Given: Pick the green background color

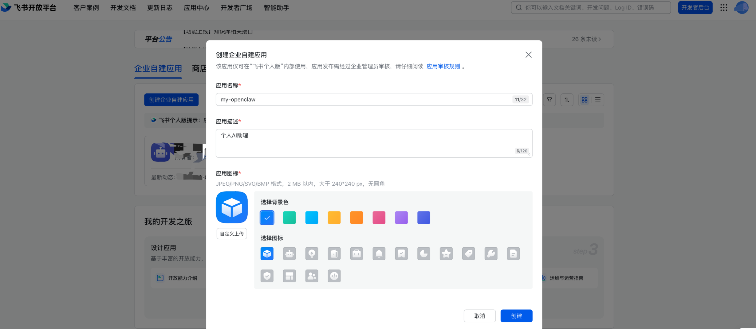Looking at the screenshot, I should click(x=289, y=218).
